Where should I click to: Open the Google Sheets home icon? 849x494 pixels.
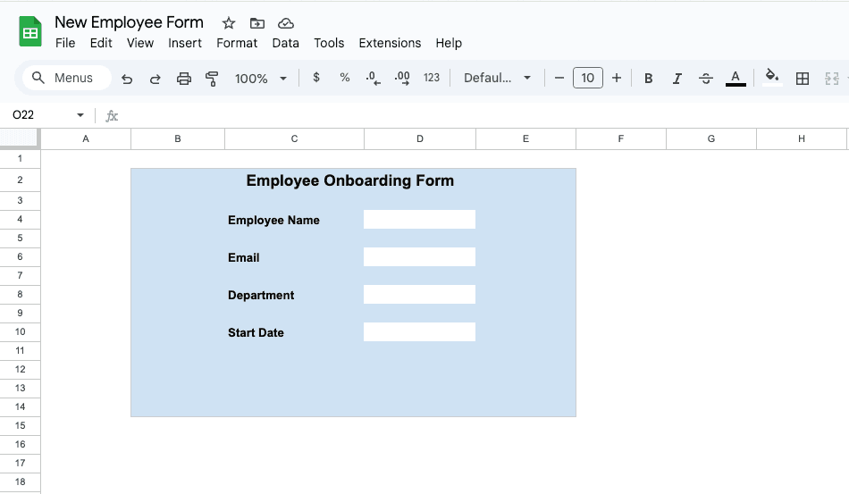point(30,31)
